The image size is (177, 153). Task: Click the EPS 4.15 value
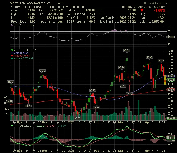132,14
